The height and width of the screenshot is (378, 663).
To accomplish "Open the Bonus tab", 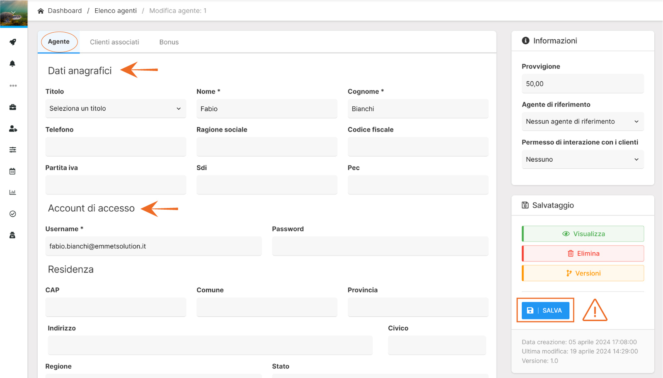I will tap(169, 42).
